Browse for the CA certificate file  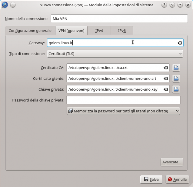coord(176,68)
